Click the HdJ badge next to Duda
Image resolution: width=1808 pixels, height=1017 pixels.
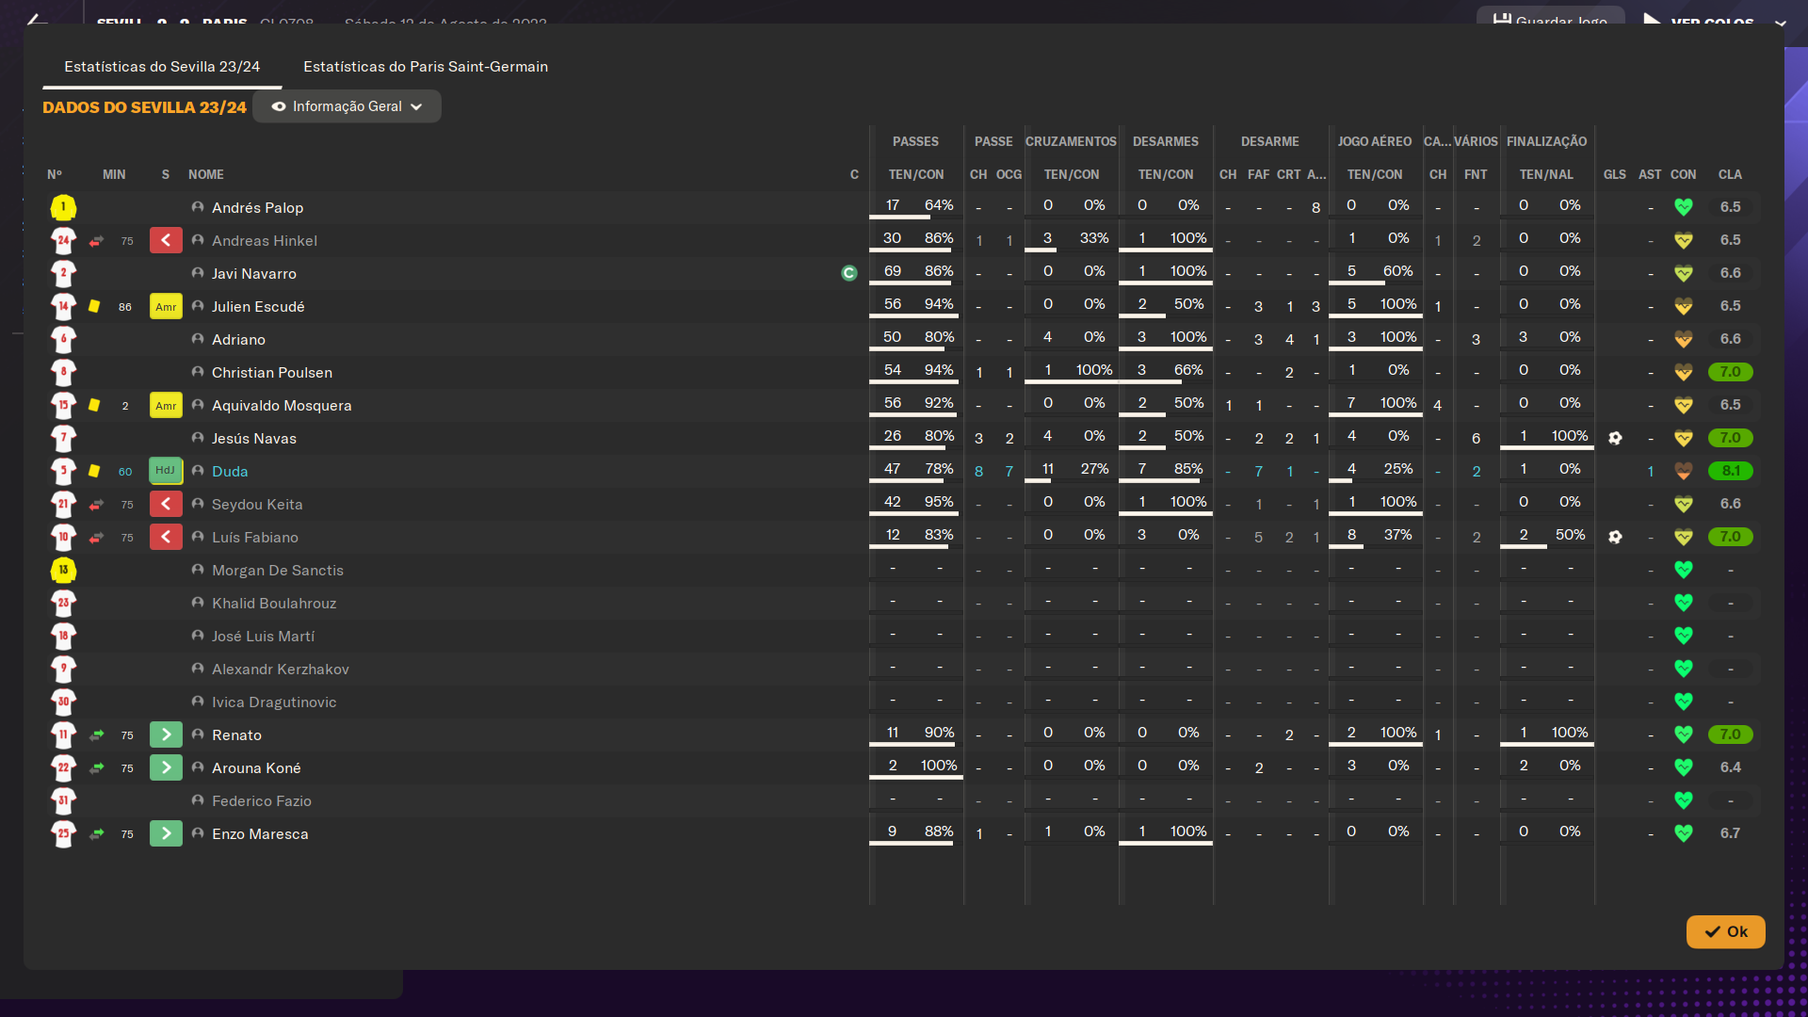coord(166,471)
